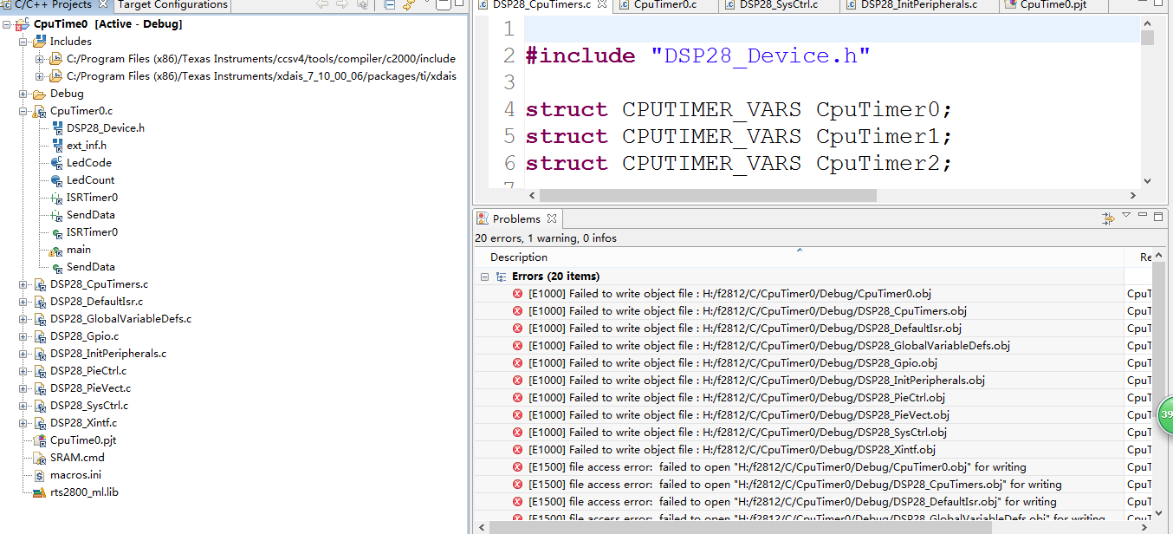This screenshot has width=1173, height=534.
Task: Click the Collapse All icon in Projects view
Action: (390, 4)
